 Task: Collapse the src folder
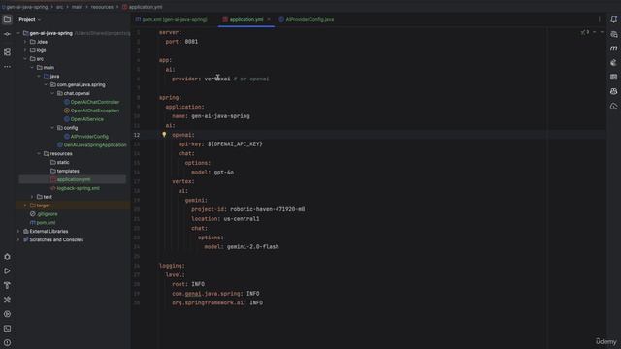[x=25, y=59]
